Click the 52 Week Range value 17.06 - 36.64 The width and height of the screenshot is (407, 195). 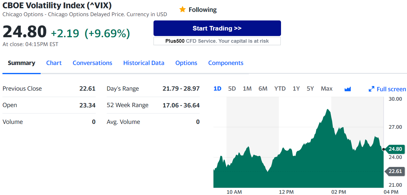pyautogui.click(x=181, y=105)
